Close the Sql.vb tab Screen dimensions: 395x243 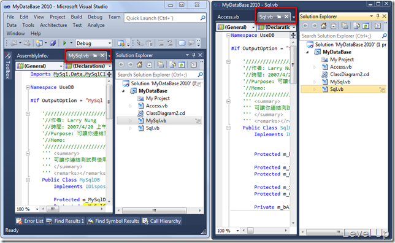click(286, 17)
